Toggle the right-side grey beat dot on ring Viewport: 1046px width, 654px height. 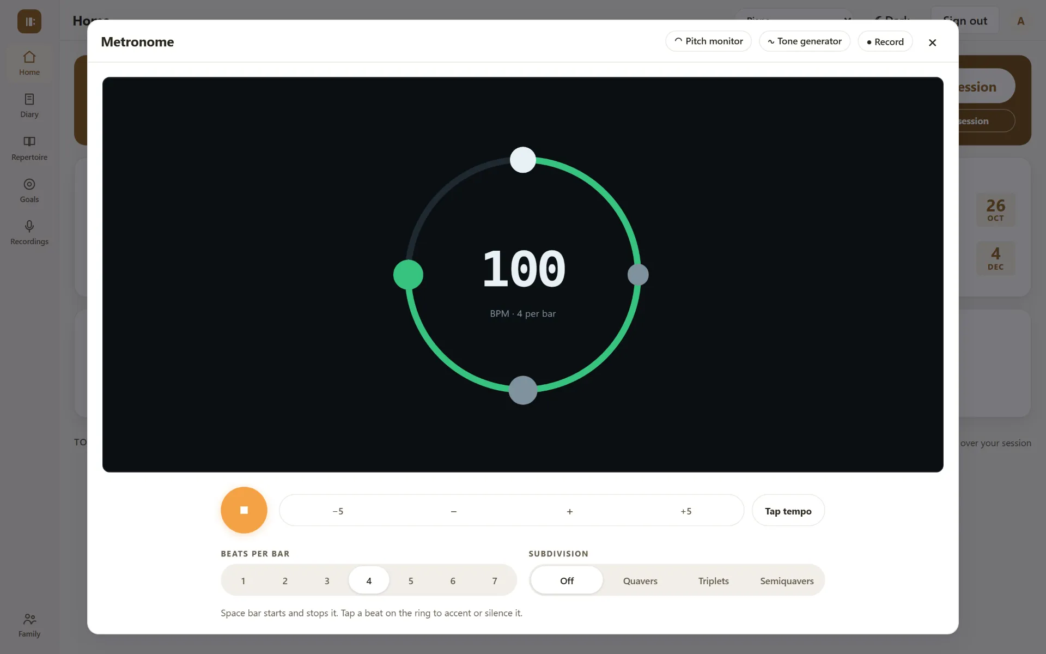tap(638, 275)
